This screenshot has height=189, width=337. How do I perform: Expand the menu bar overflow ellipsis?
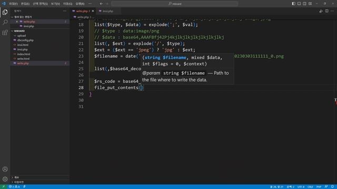tap(90, 4)
